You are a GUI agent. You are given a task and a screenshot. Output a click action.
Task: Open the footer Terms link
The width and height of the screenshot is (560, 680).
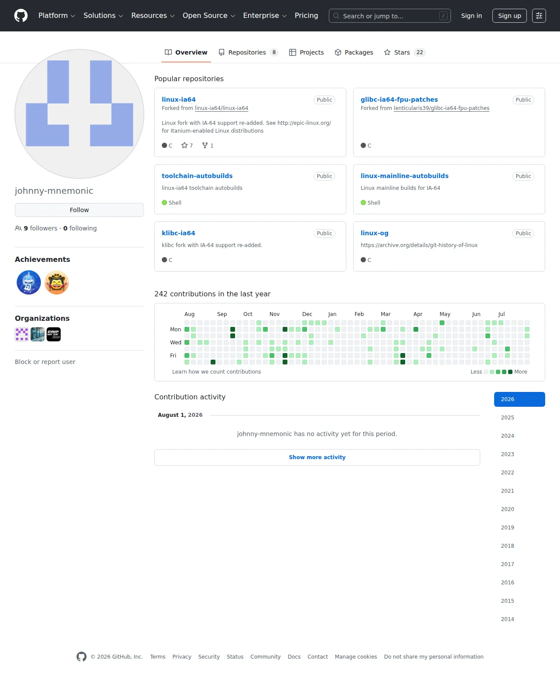click(157, 657)
